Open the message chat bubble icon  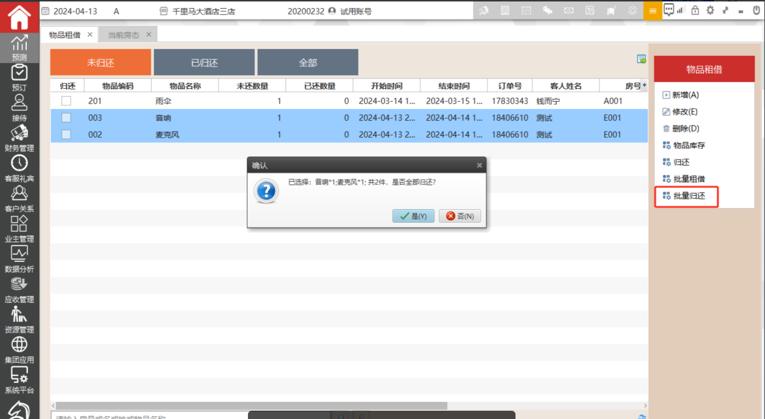(x=669, y=10)
